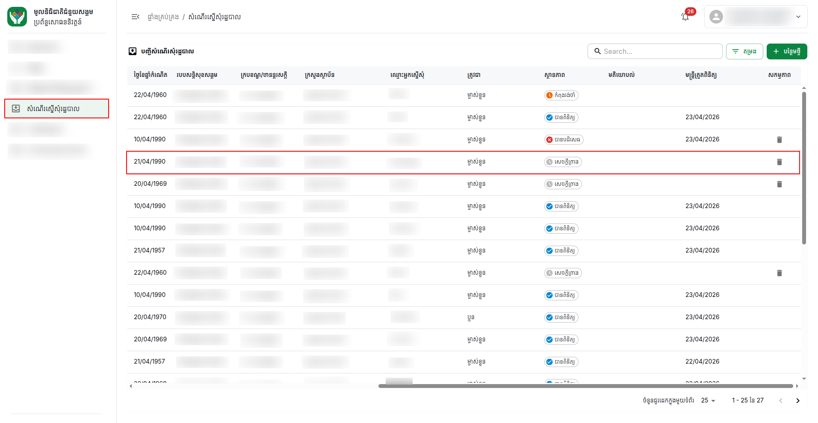Click the inbox icon beside the list title
This screenshot has width=818, height=423.
click(133, 51)
